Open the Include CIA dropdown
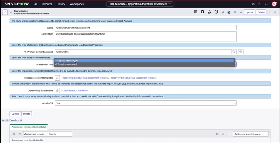The image size is (280, 143). click(146, 103)
